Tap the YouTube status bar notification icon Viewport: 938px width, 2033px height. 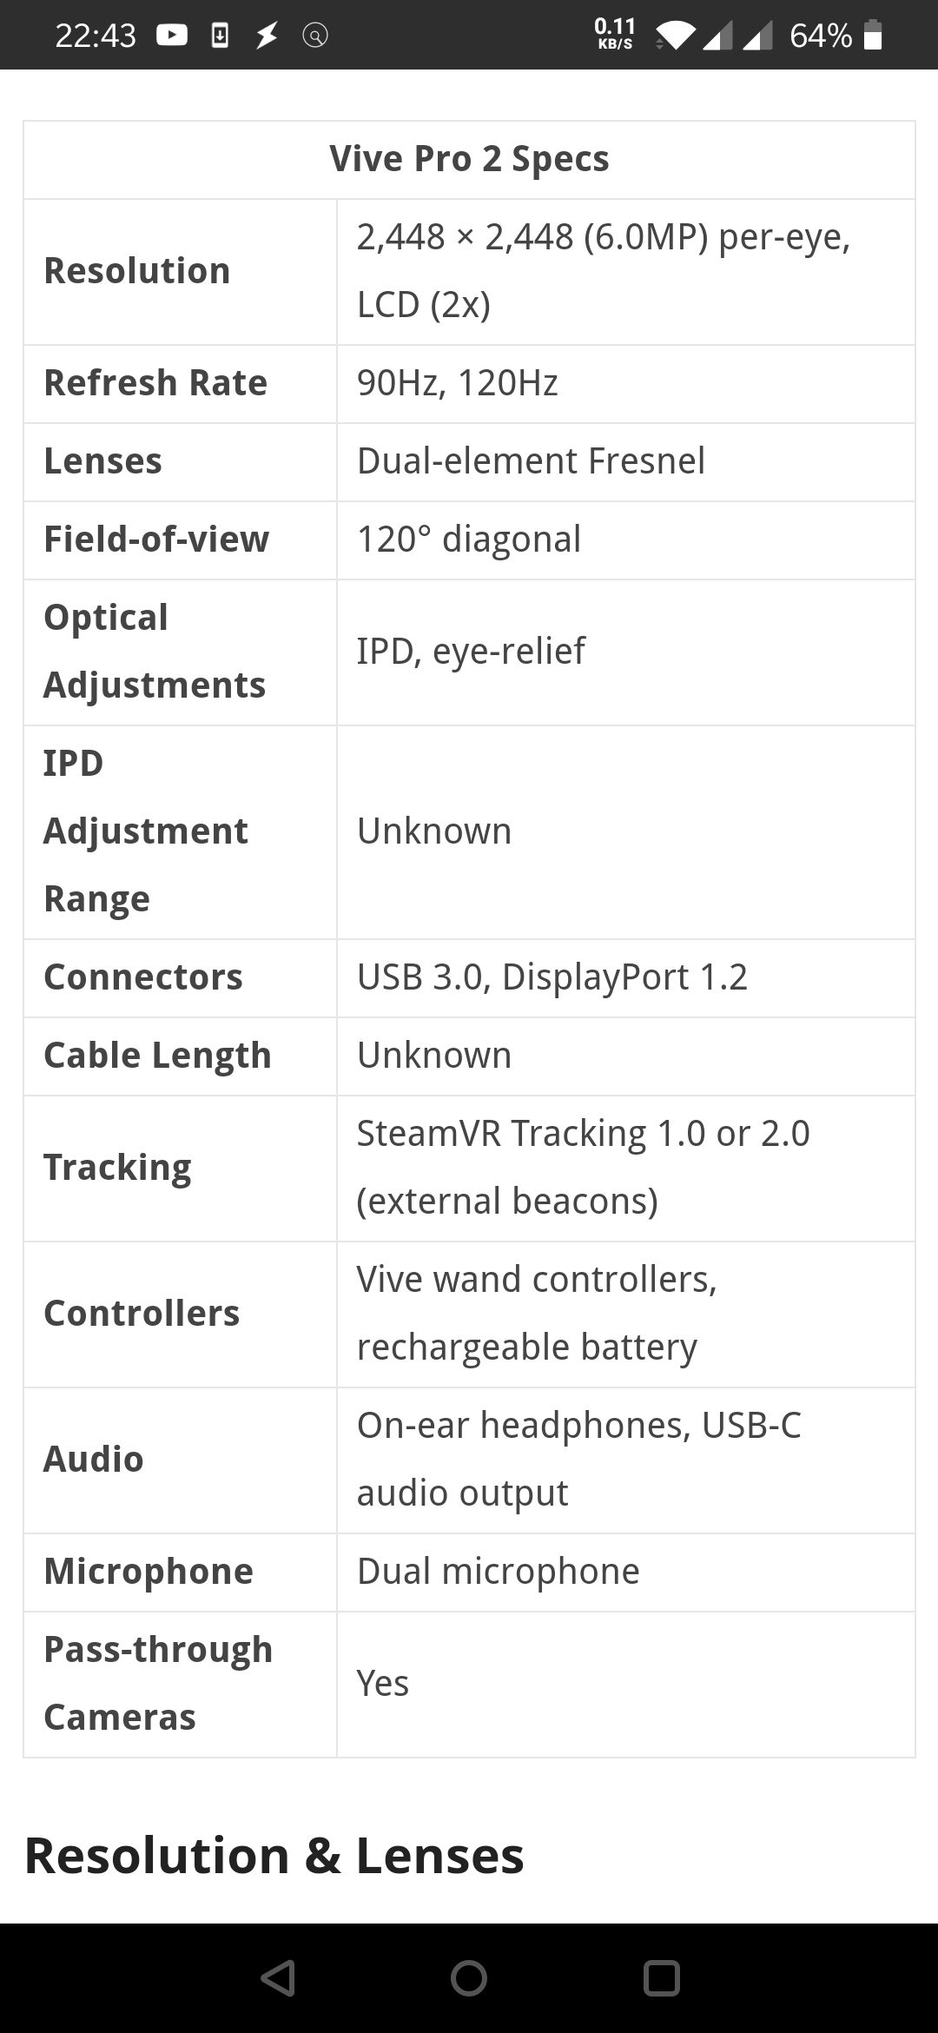coord(172,35)
